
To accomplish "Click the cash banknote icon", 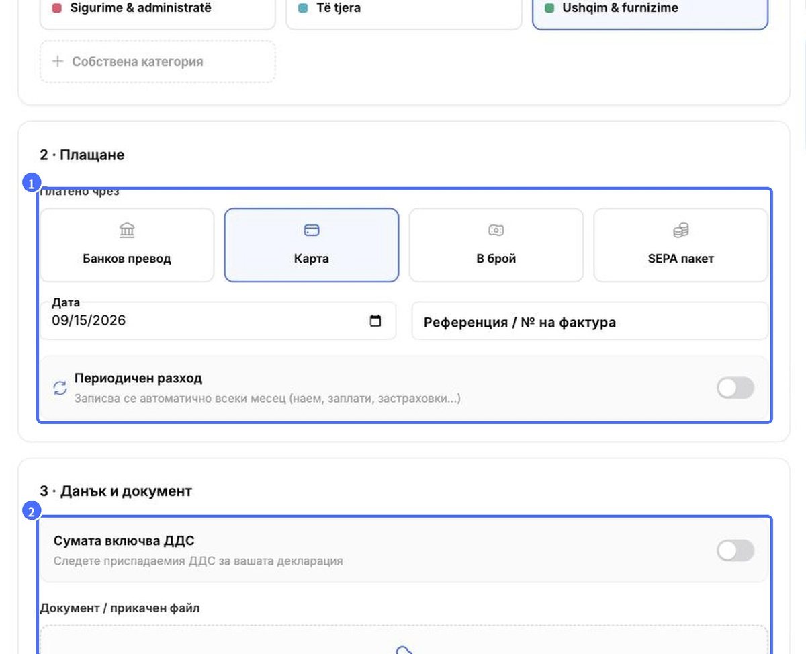I will coord(496,231).
